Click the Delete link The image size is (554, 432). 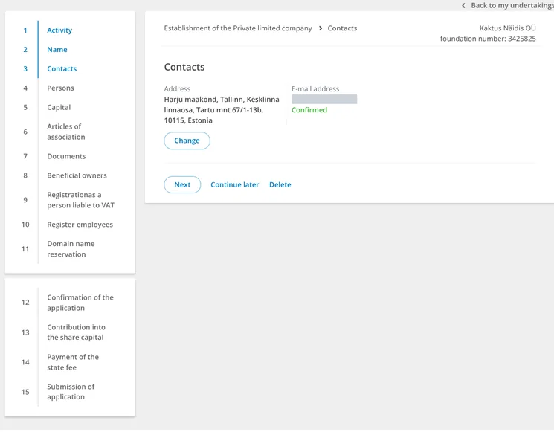pyautogui.click(x=280, y=184)
